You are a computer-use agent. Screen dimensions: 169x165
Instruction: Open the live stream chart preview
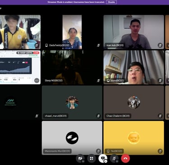16,66
